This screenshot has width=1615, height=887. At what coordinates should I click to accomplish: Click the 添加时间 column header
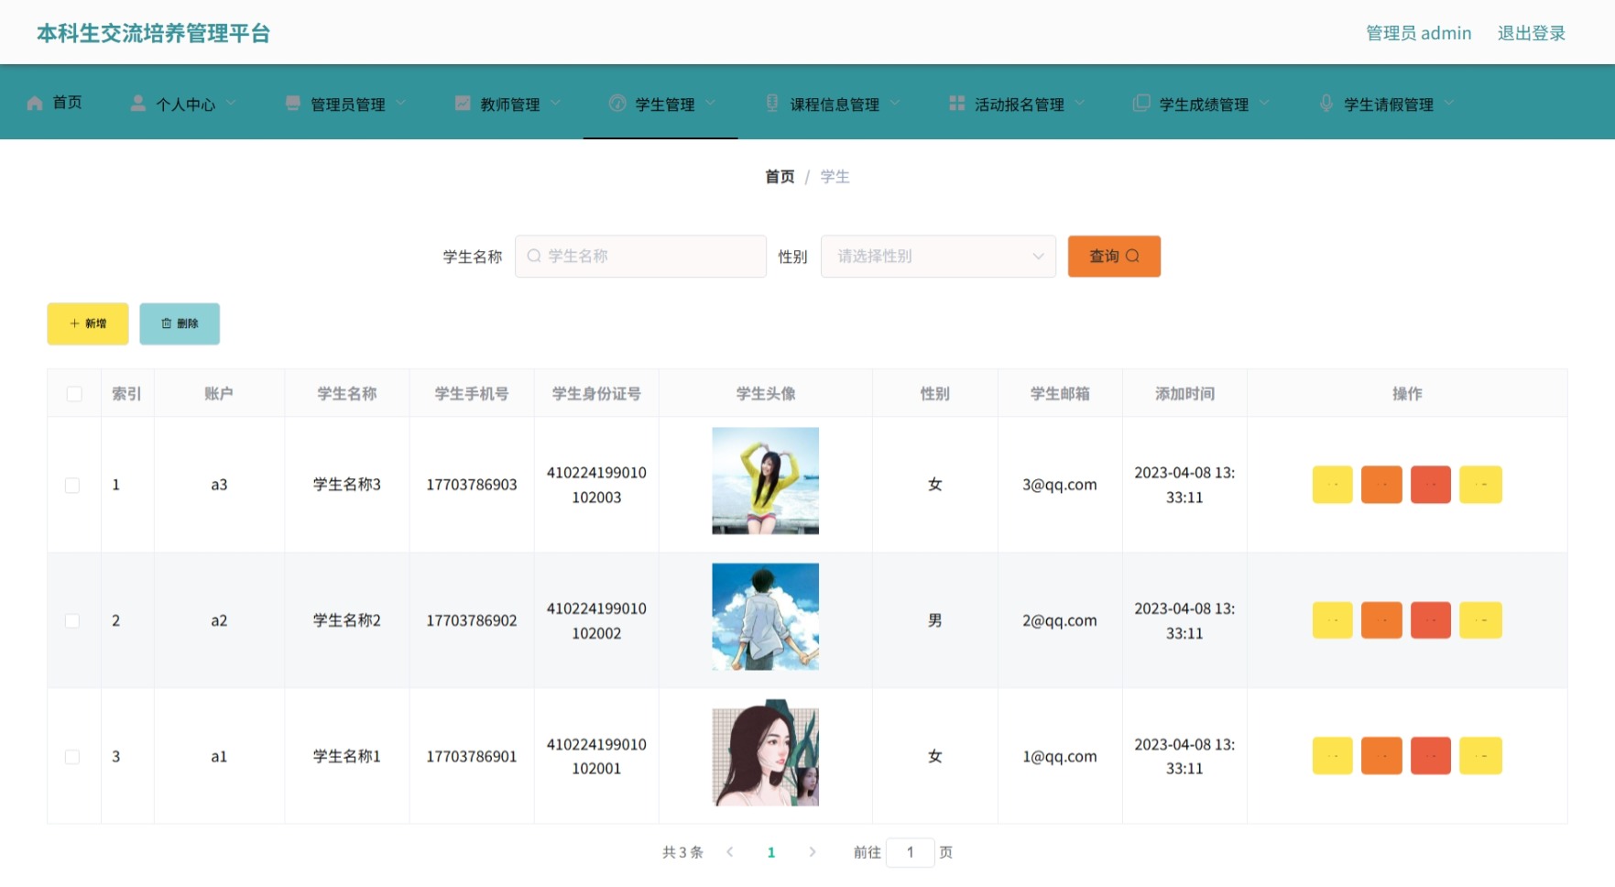1184,394
